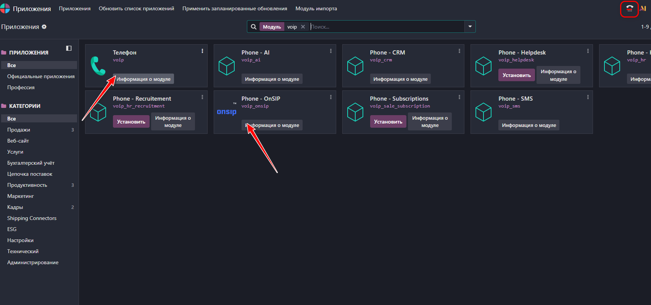Open the Модуль импорта menu
Screen dimensions: 651x305
316,8
